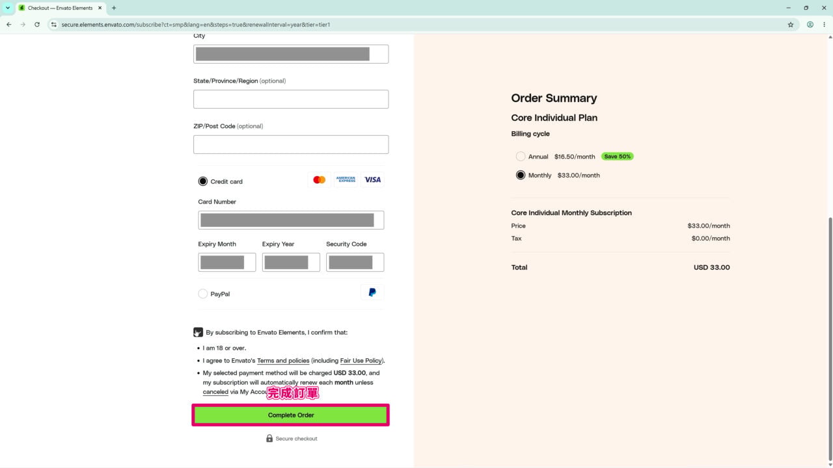
Task: Choose PayPal as payment method
Action: point(203,294)
